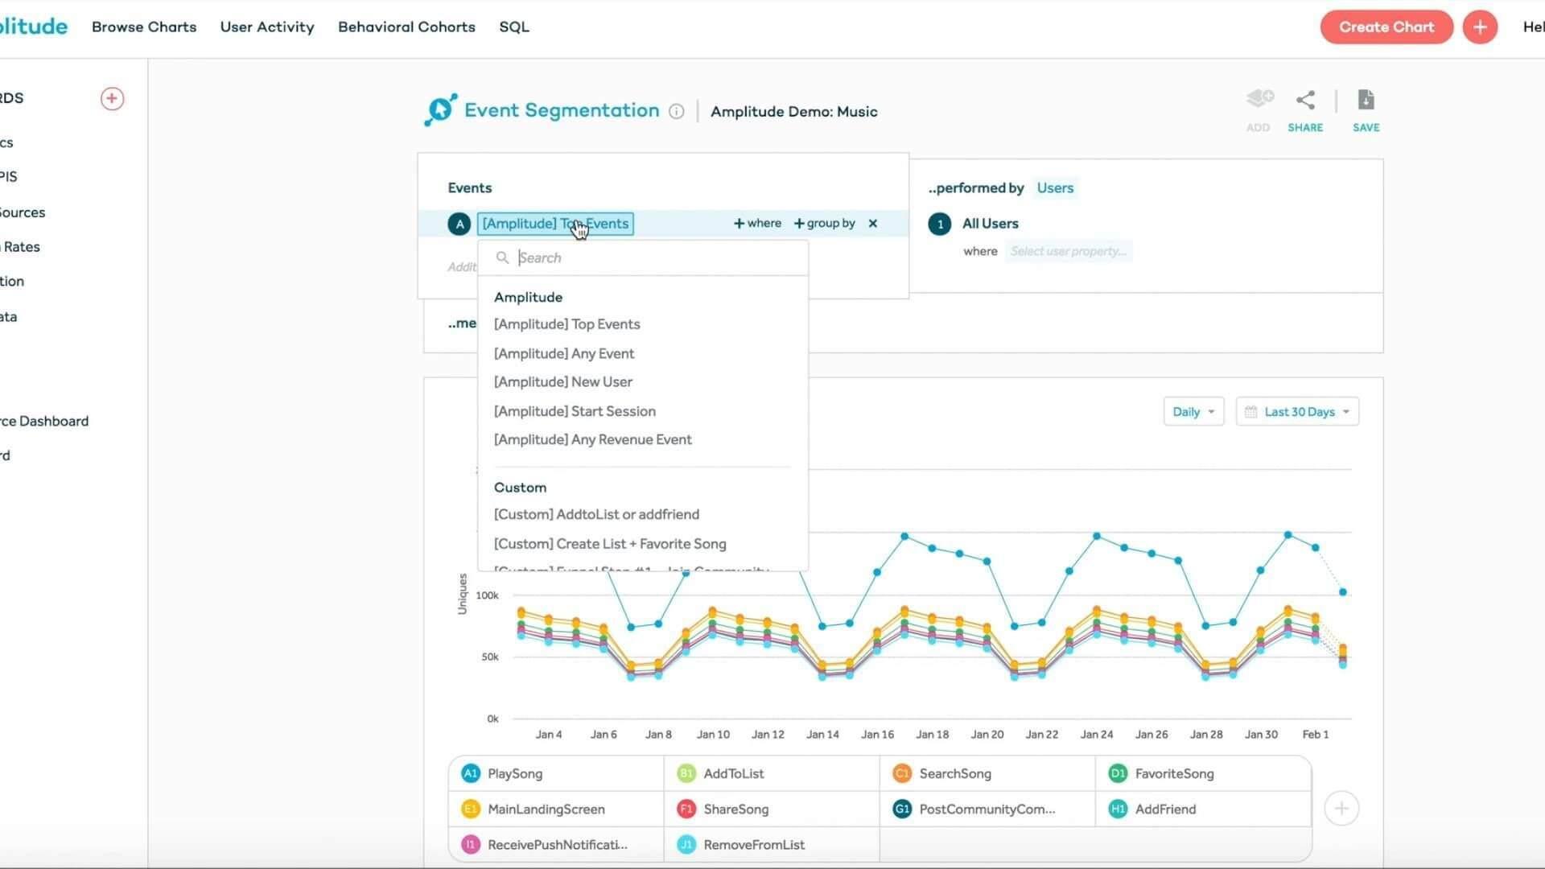
Task: Toggle the SearchSong series in legend
Action: click(987, 773)
